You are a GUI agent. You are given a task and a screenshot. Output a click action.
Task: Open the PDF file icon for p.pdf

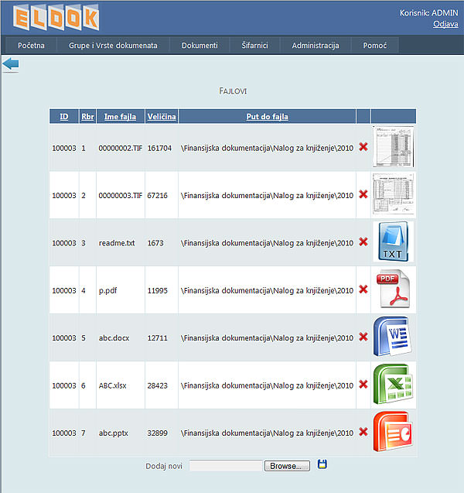coord(393,289)
